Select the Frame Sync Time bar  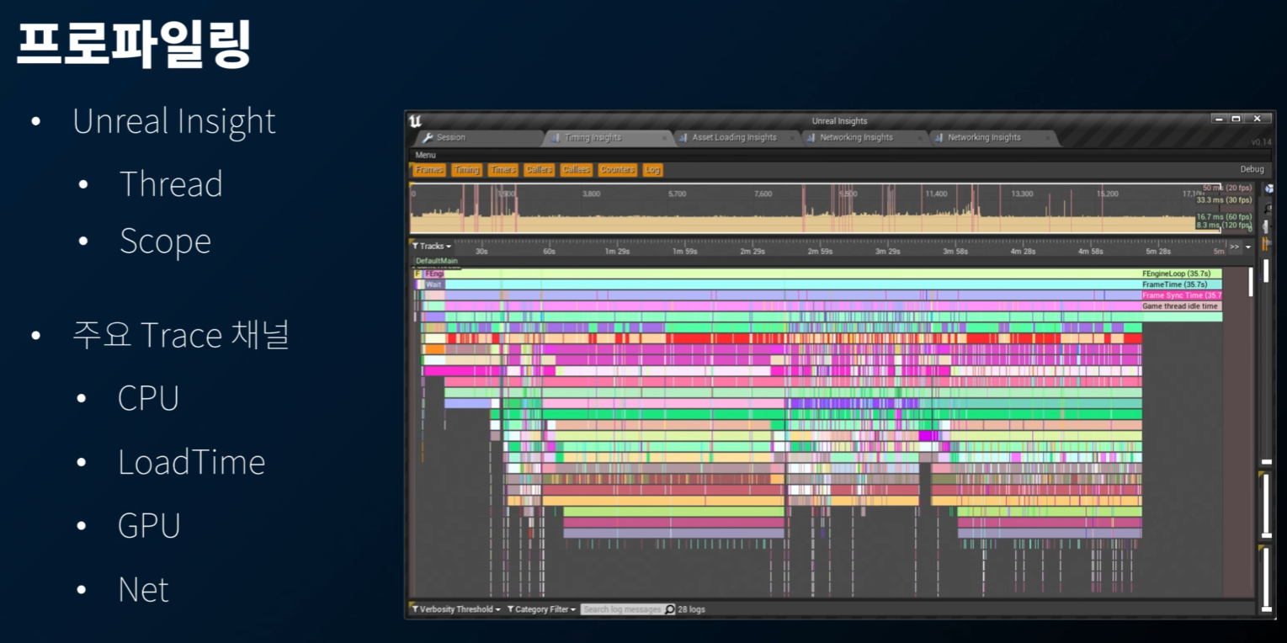point(1181,295)
